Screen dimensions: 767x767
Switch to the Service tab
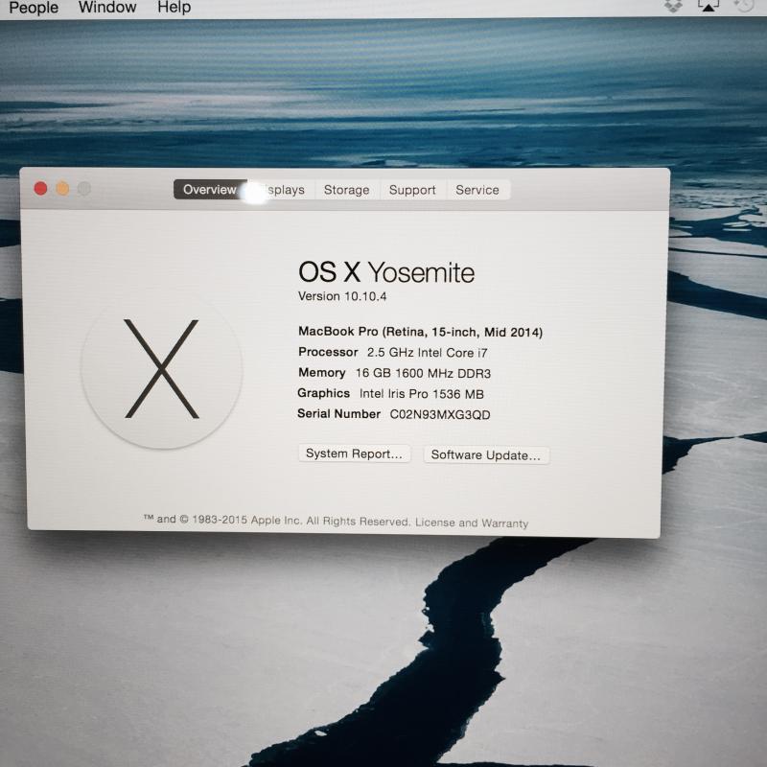477,190
